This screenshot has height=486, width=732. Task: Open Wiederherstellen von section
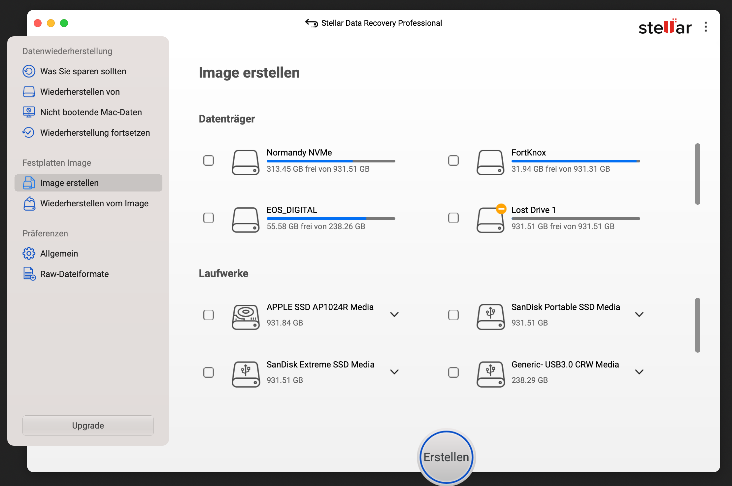click(x=88, y=92)
